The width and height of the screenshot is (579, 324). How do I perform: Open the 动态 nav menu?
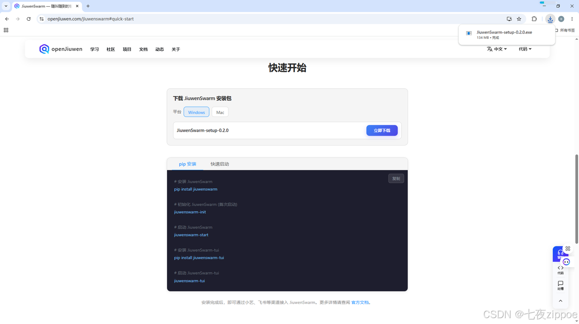160,49
